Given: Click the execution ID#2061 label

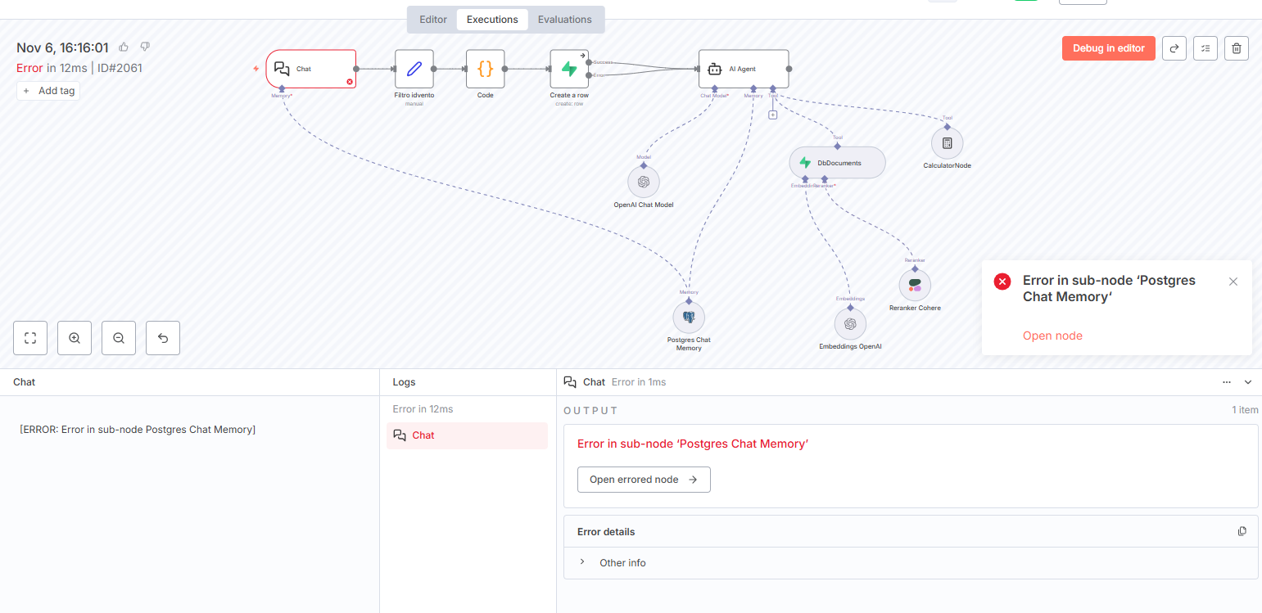Looking at the screenshot, I should tap(120, 68).
